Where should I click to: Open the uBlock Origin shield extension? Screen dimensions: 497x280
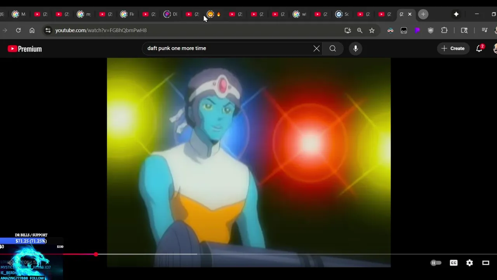coord(431,30)
